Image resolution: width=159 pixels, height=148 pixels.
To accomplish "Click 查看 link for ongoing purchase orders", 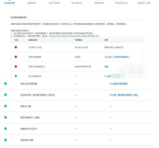I will point(106,67).
